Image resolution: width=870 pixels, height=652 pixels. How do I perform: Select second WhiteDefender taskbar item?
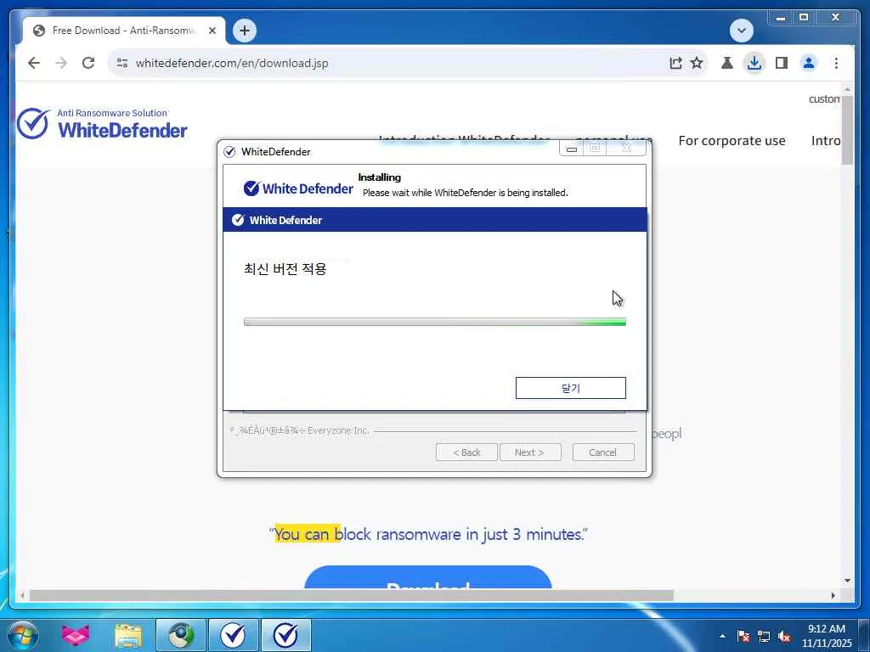pyautogui.click(x=285, y=635)
